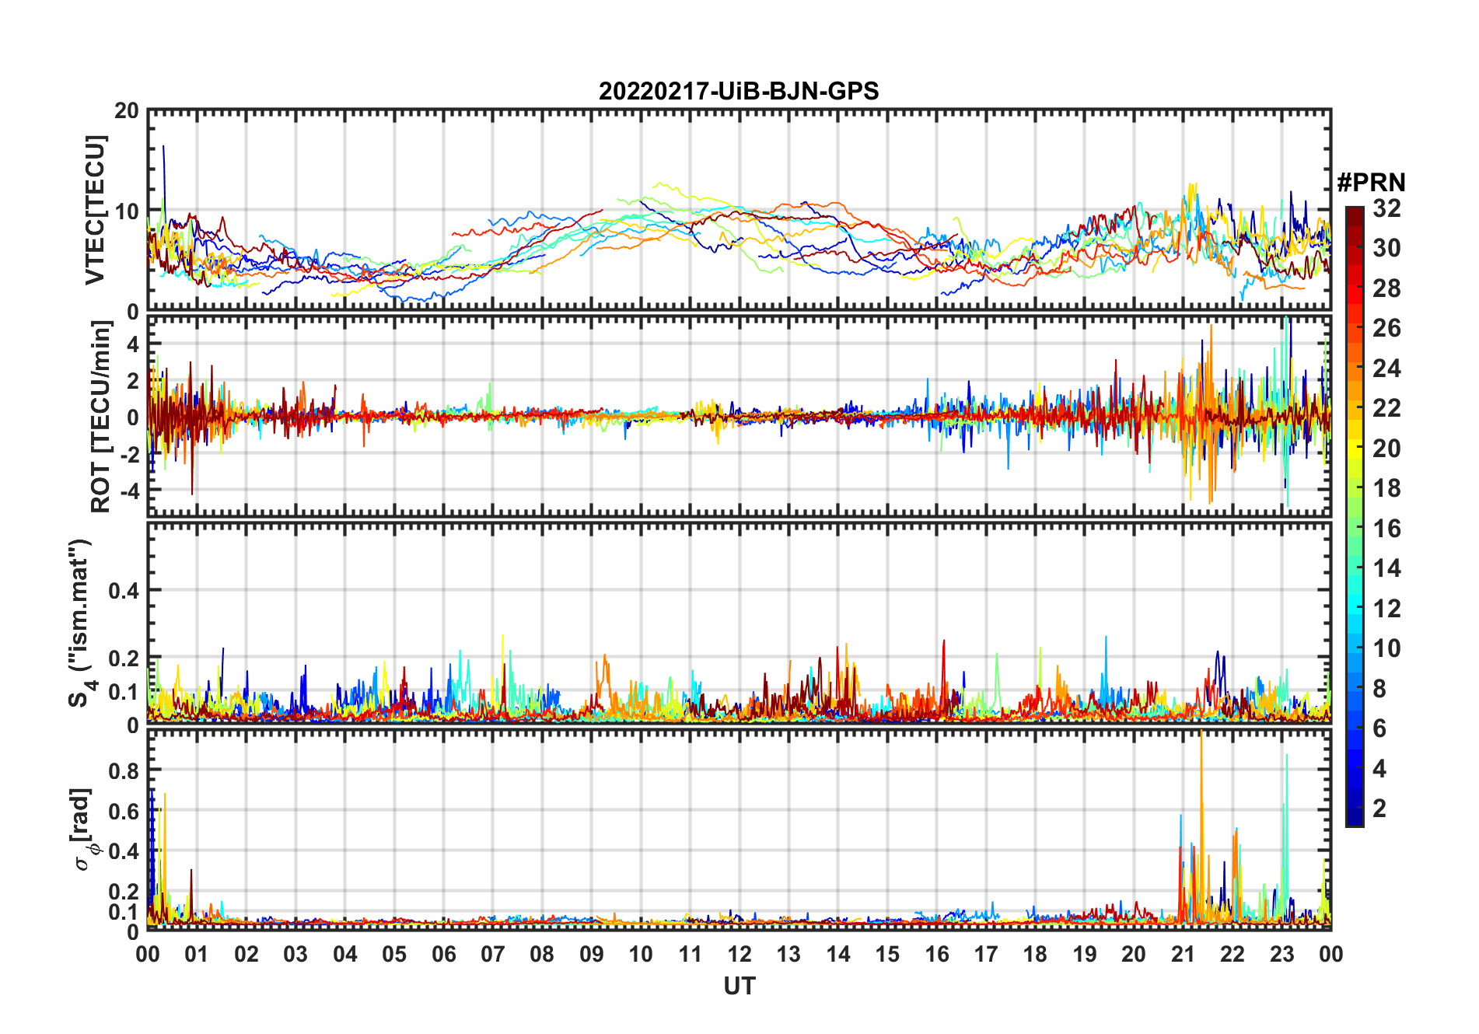This screenshot has width=1479, height=1034.
Task: Click VTEC y-axis tick label 20
Action: (x=127, y=111)
